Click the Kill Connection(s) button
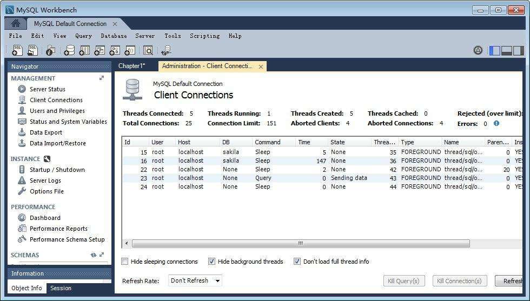This screenshot has height=301, width=530. [459, 280]
